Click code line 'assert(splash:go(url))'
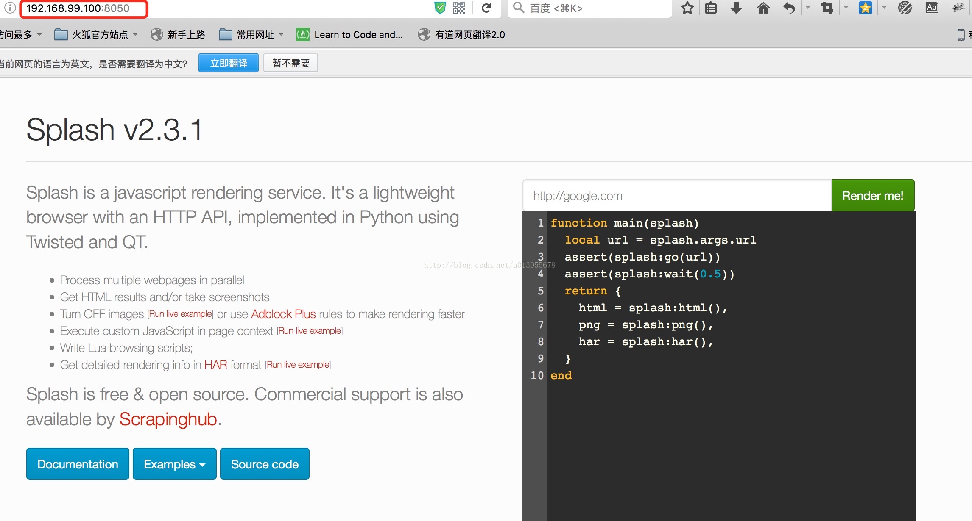Viewport: 972px width, 521px height. [x=642, y=257]
